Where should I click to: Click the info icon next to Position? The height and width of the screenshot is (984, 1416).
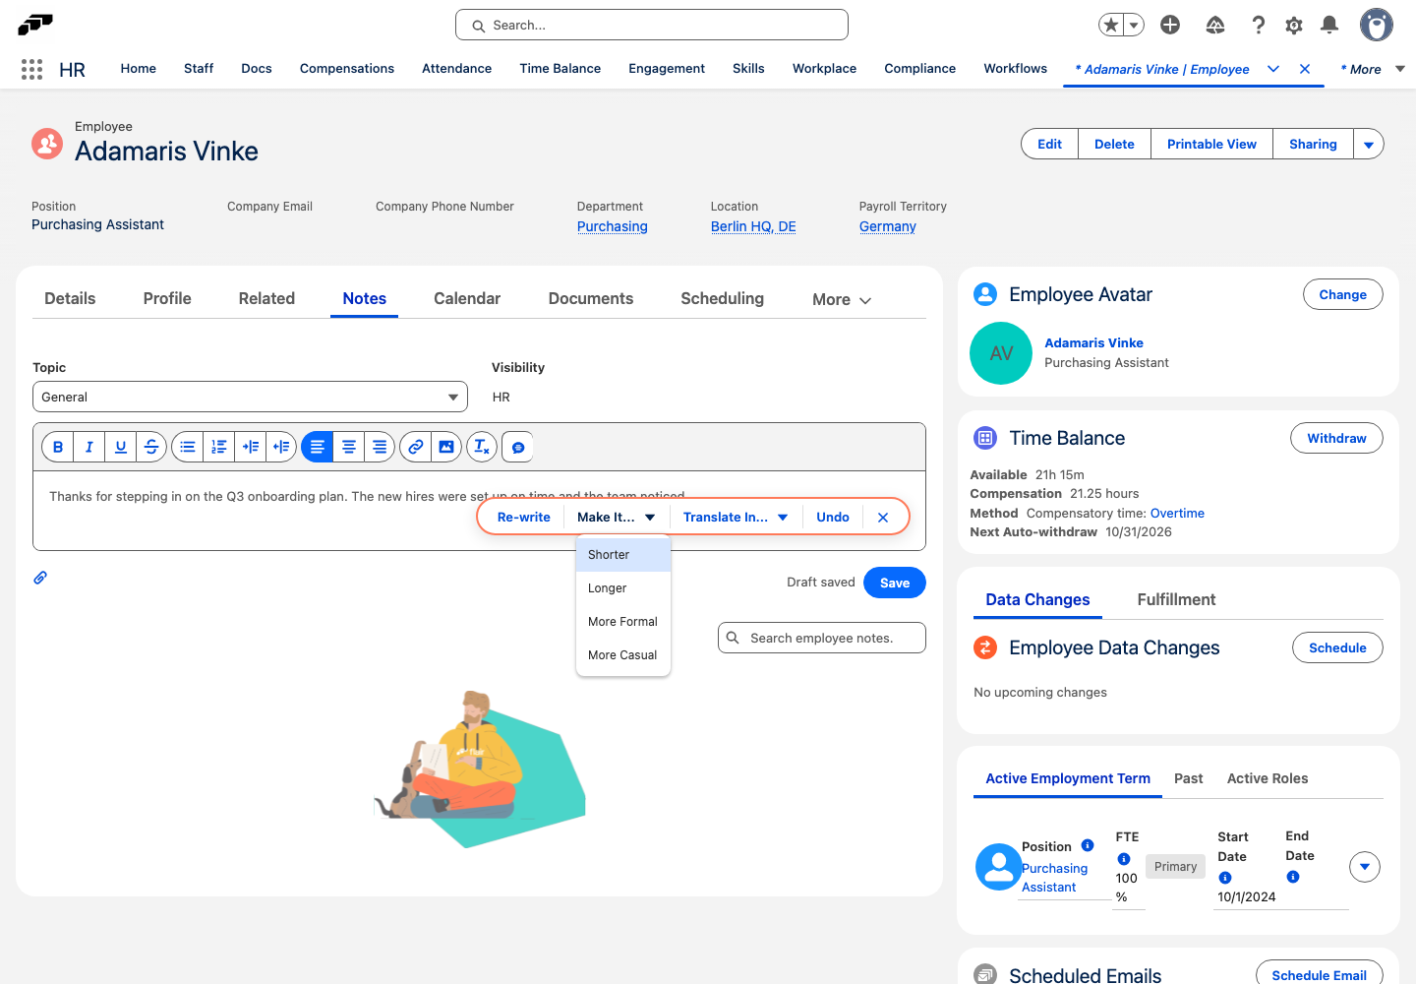pos(1088,845)
